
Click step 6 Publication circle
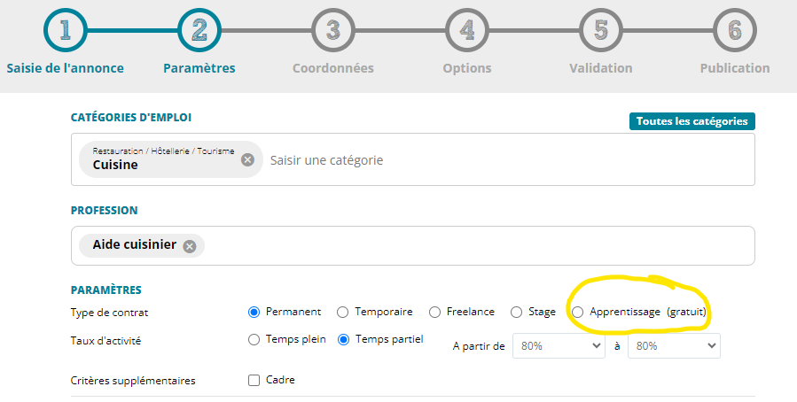(x=735, y=30)
